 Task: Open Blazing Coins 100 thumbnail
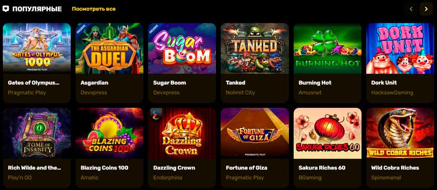(x=109, y=133)
